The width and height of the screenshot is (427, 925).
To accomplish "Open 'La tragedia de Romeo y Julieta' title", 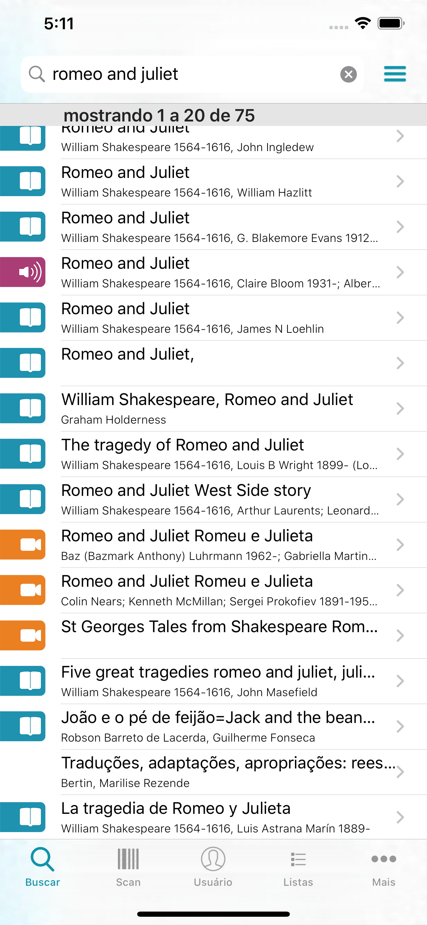I will [x=176, y=809].
